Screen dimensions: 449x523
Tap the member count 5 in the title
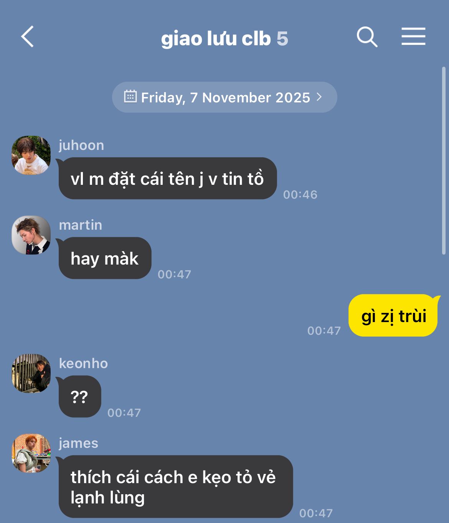tap(282, 38)
